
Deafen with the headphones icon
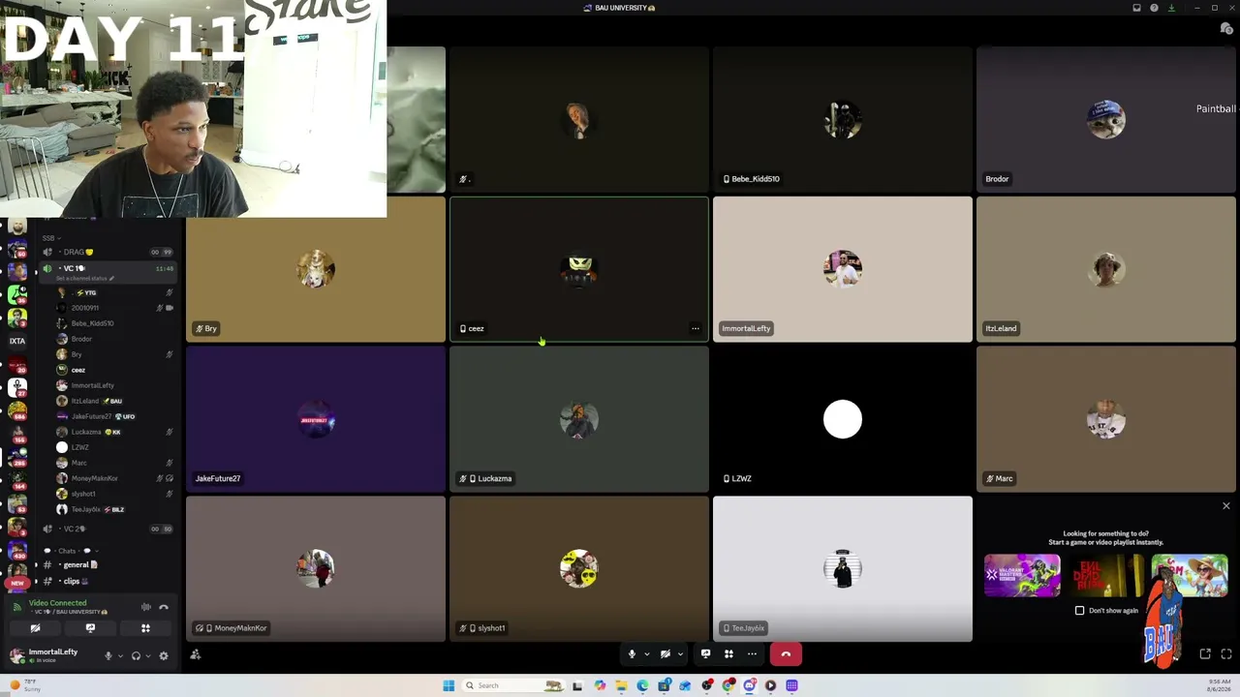click(136, 655)
